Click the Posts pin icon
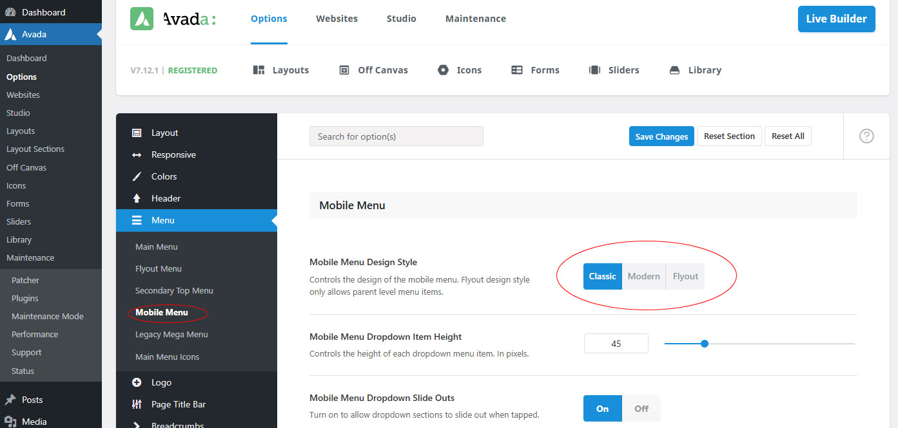898x428 pixels. (x=10, y=400)
